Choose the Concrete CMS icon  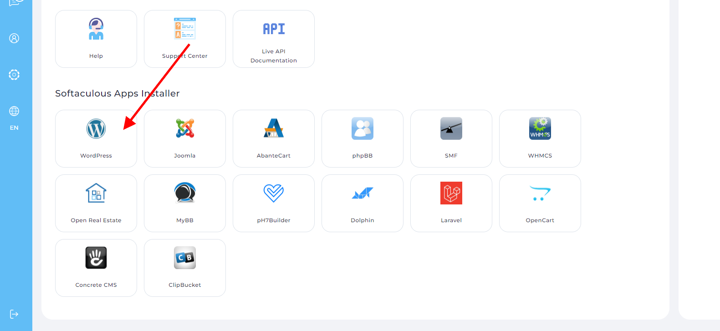pyautogui.click(x=96, y=258)
